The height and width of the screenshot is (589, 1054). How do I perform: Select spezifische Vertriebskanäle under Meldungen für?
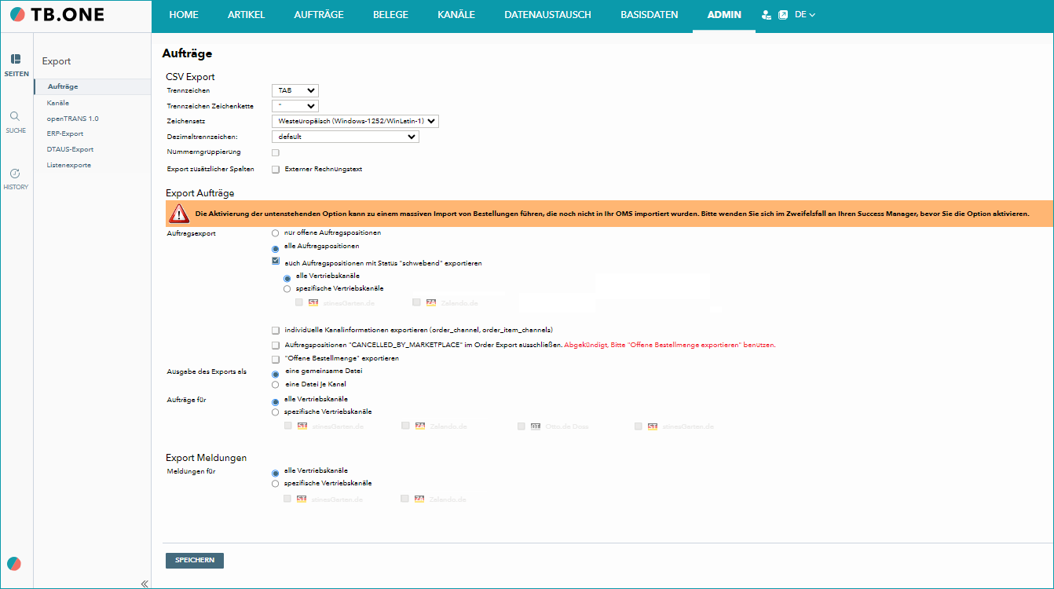click(275, 484)
